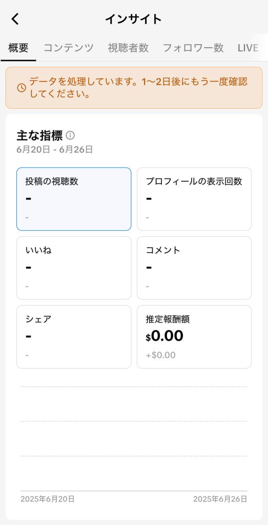
Task: Open the info icon beside 主な指標
Action: coord(70,135)
